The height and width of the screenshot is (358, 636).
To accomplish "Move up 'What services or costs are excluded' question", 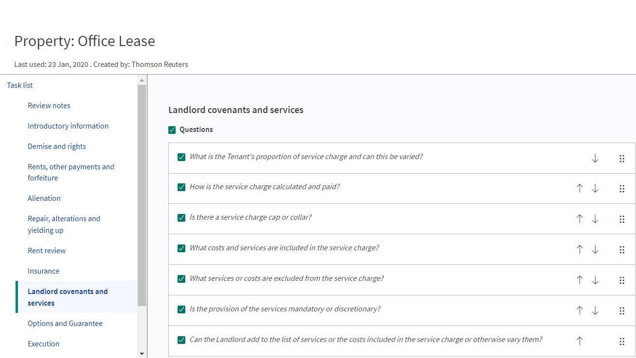I will [579, 280].
